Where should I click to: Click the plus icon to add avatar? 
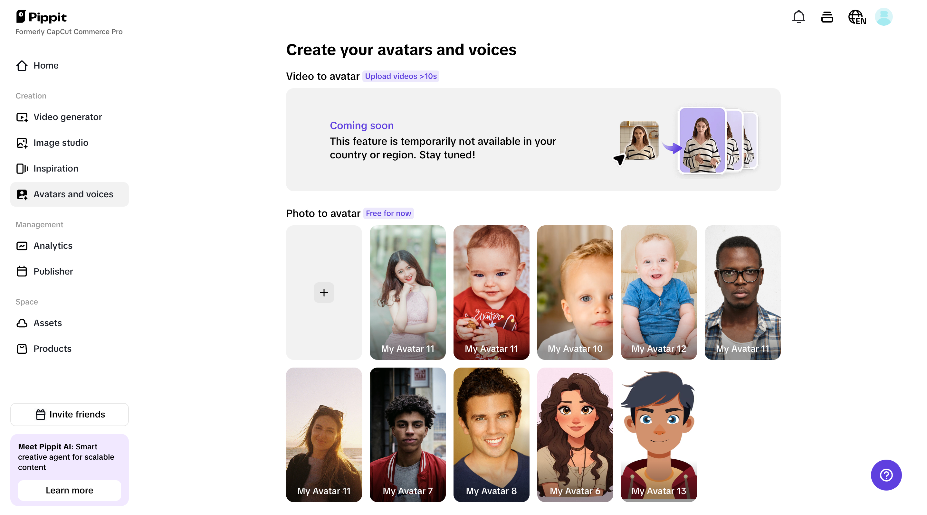point(324,292)
